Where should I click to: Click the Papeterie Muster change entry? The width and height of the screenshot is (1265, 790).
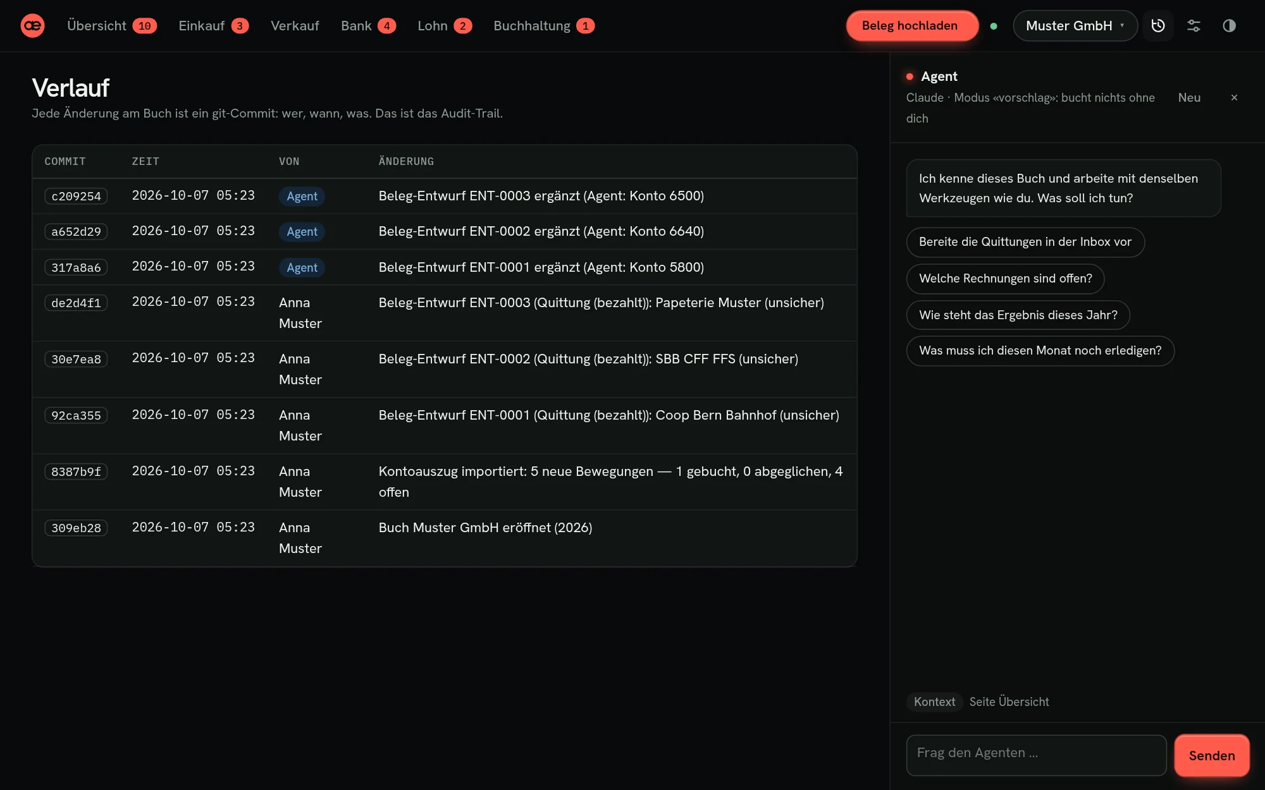tap(601, 303)
